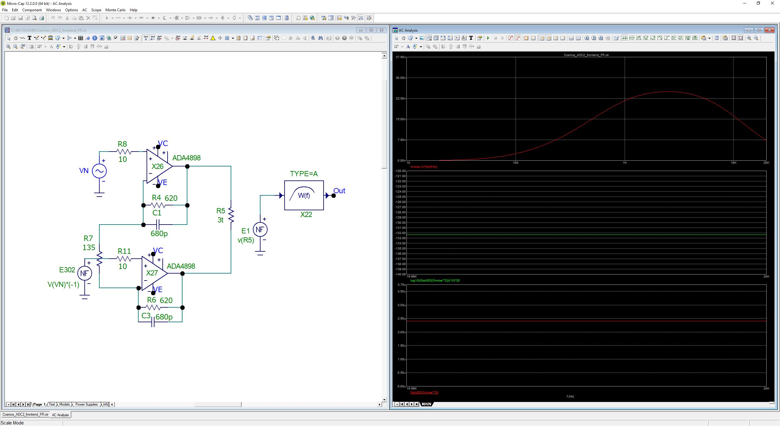Toggle the checkmark option in schematic toolbar
780x426 pixels.
click(x=116, y=38)
